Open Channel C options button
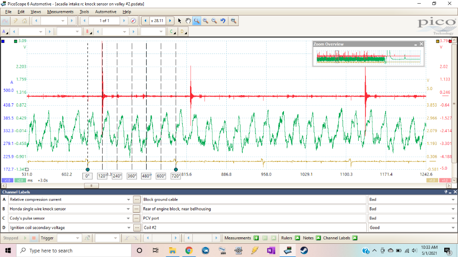Image resolution: width=458 pixels, height=257 pixels. pyautogui.click(x=172, y=32)
